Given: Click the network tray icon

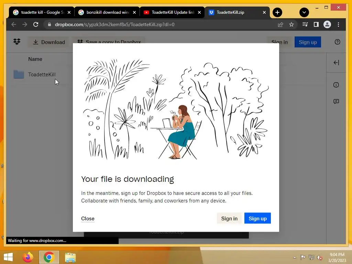Looking at the screenshot, I should [311, 257].
